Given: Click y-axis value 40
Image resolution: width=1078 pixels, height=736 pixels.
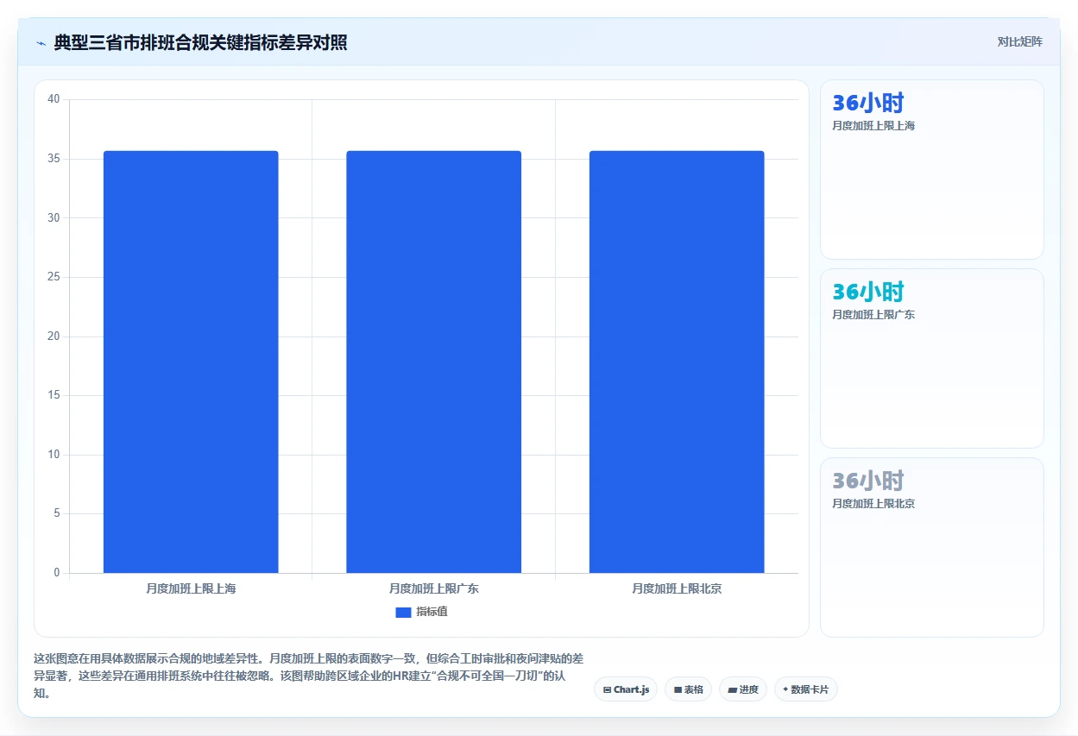Looking at the screenshot, I should click(54, 99).
